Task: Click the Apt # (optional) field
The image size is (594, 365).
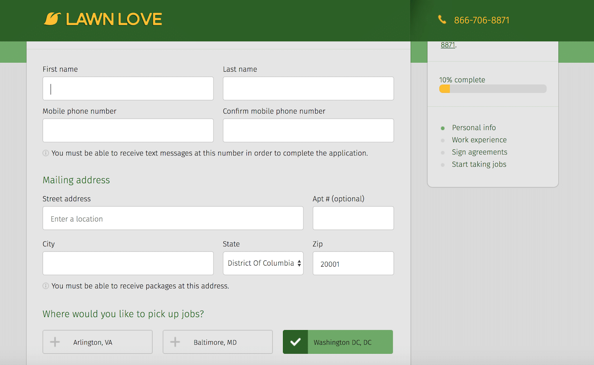Action: click(x=353, y=218)
